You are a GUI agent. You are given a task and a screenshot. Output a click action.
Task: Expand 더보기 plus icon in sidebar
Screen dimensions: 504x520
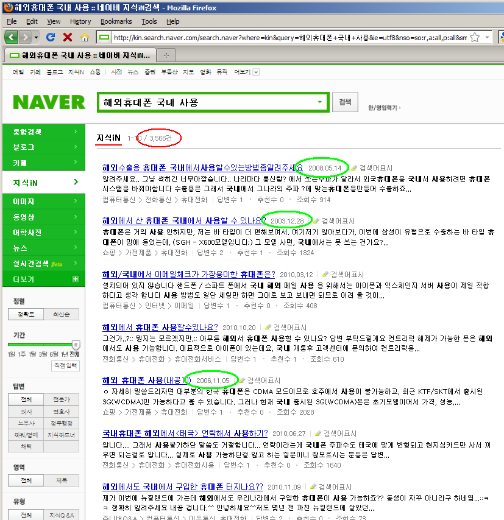pyautogui.click(x=76, y=279)
